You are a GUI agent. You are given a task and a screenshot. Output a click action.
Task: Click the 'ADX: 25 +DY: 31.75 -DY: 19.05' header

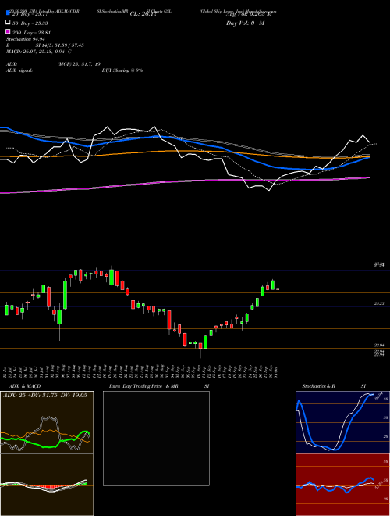point(45,396)
